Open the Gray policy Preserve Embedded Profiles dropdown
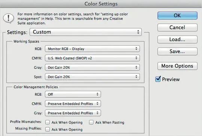 [x=73, y=113]
